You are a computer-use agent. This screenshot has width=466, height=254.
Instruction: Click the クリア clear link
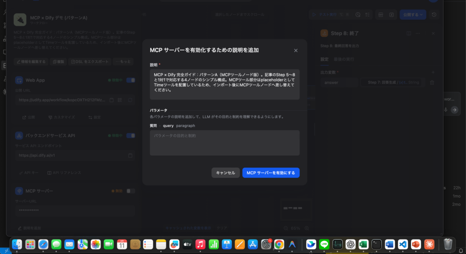click(x=222, y=228)
